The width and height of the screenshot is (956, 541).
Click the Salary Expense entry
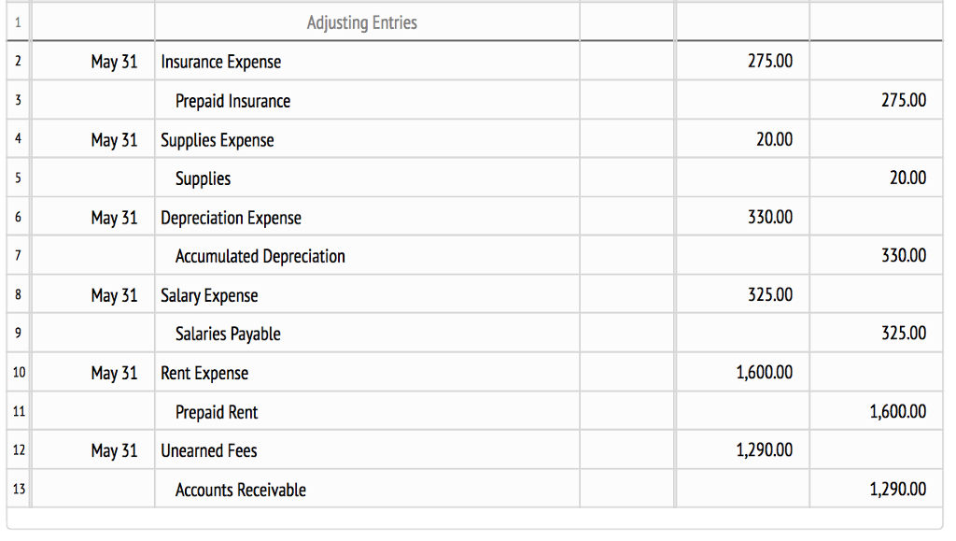pyautogui.click(x=207, y=294)
